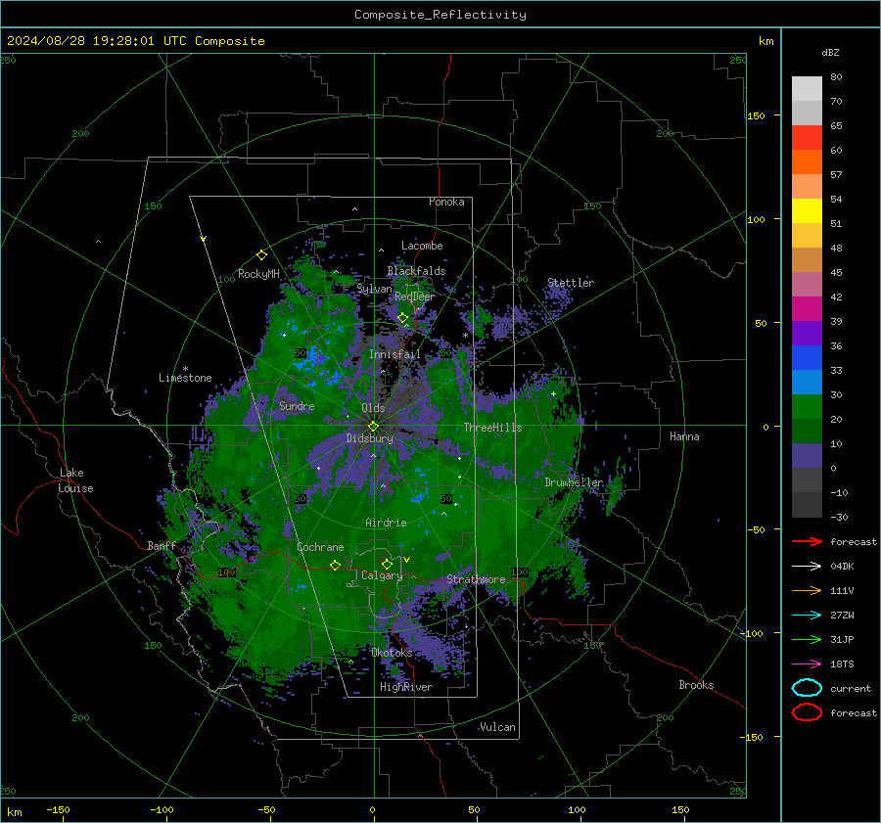This screenshot has width=881, height=823.
Task: Click the Blackfalds label
Action: [x=416, y=271]
